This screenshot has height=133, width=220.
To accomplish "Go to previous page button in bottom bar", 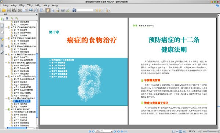I will click(93, 131).
